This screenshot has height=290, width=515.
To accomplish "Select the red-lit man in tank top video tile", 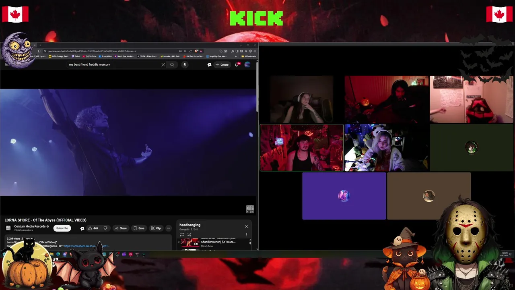I will click(302, 148).
